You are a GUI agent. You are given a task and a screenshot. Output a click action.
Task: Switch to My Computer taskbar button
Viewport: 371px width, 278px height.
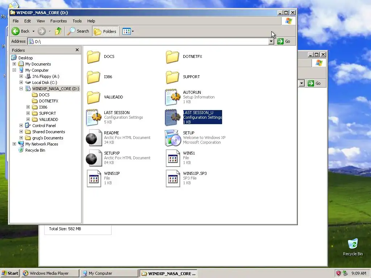pos(109,273)
